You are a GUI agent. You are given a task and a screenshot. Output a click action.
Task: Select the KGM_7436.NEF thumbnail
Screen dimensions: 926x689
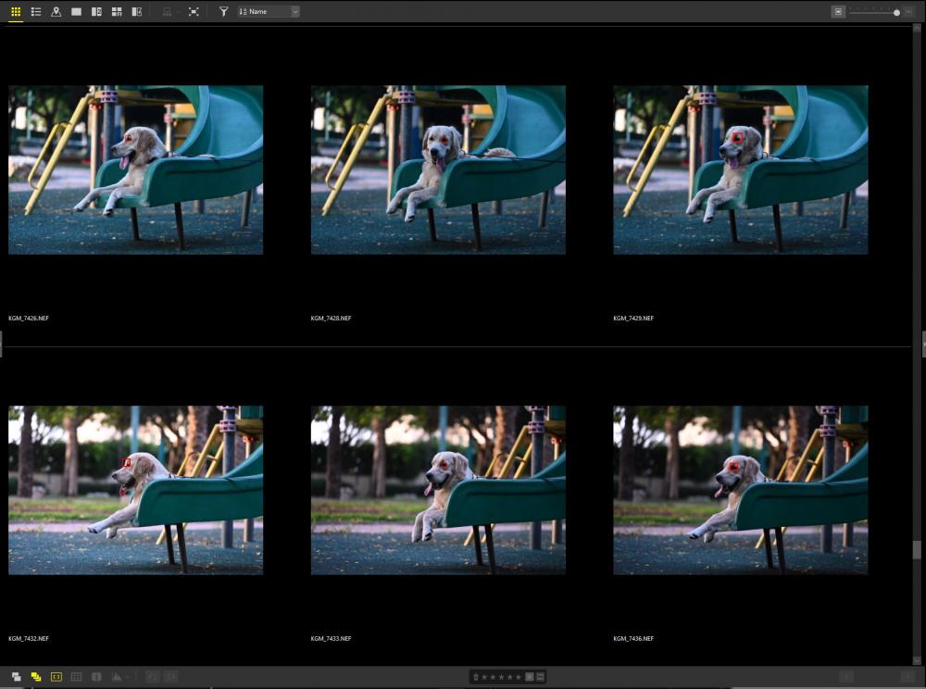[741, 490]
